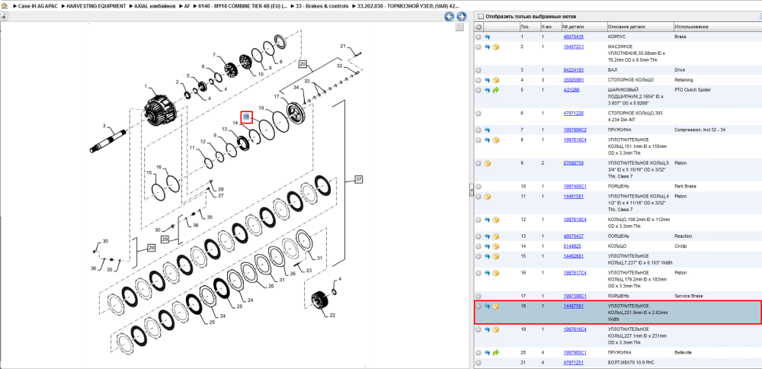Open Case IH AG APAC breadcrumb

pos(37,6)
